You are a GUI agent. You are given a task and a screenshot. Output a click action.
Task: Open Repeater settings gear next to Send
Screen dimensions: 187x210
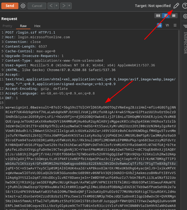pyautogui.click(x=23, y=6)
